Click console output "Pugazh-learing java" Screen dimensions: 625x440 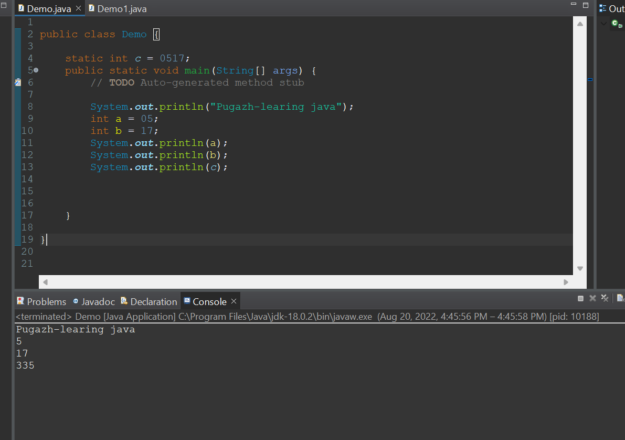[76, 330]
